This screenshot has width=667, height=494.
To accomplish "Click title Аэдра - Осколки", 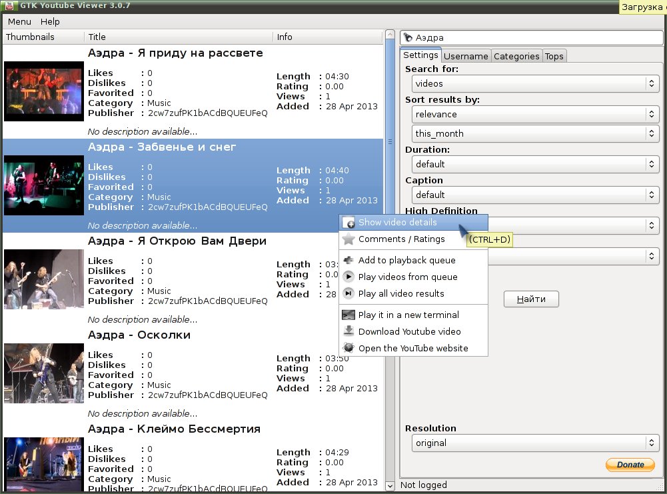I will pyautogui.click(x=139, y=335).
